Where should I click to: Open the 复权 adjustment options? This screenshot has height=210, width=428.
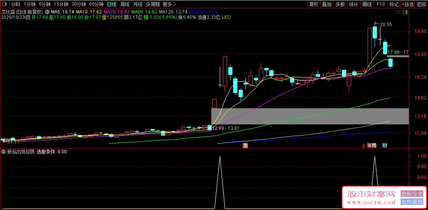click(x=314, y=4)
